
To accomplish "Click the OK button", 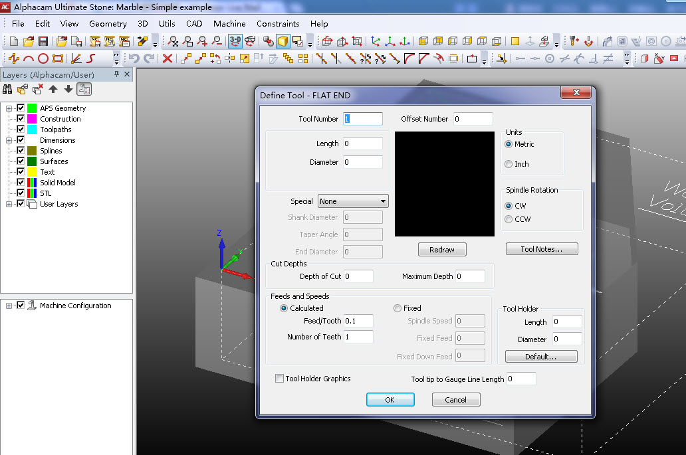I will tap(390, 399).
